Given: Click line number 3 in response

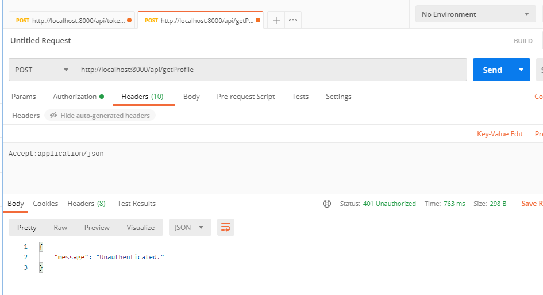Looking at the screenshot, I should pos(26,267).
